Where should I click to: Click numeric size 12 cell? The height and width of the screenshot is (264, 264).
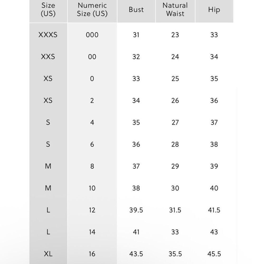tap(92, 210)
